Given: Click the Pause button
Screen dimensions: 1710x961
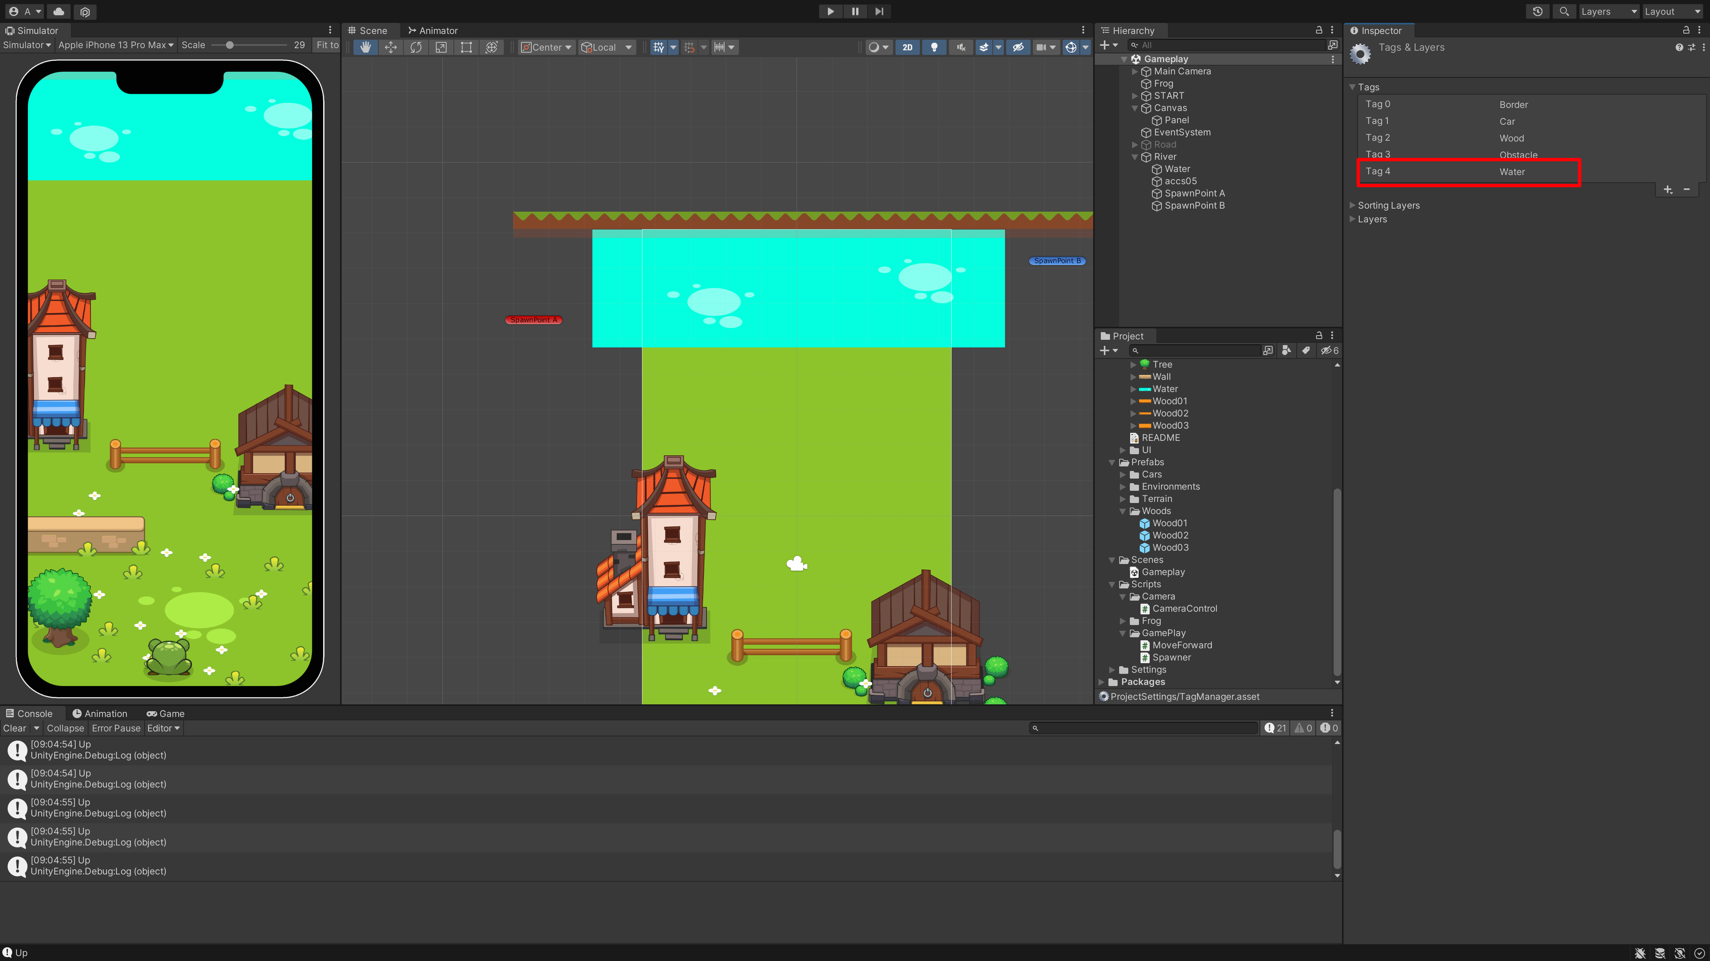Looking at the screenshot, I should tap(855, 11).
